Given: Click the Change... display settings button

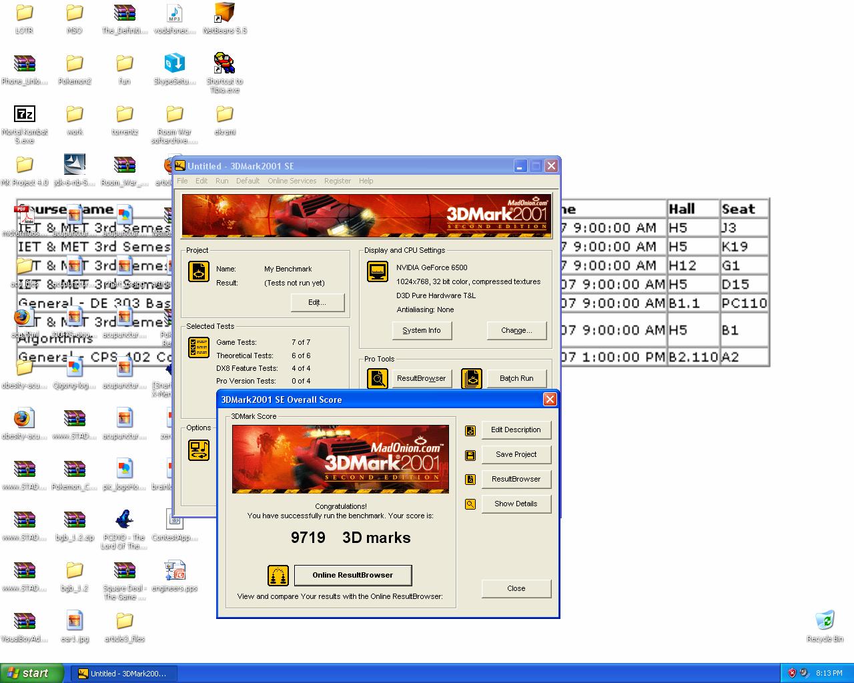Looking at the screenshot, I should (x=516, y=330).
